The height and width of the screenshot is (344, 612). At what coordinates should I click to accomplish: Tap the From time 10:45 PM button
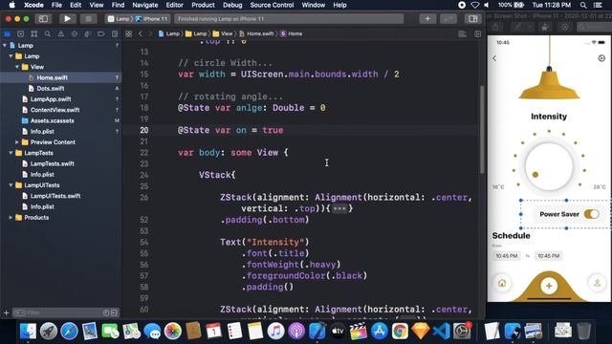[506, 256]
